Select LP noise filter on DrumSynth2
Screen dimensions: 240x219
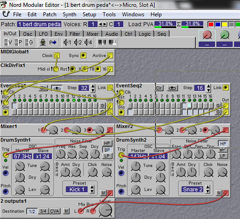point(223,156)
